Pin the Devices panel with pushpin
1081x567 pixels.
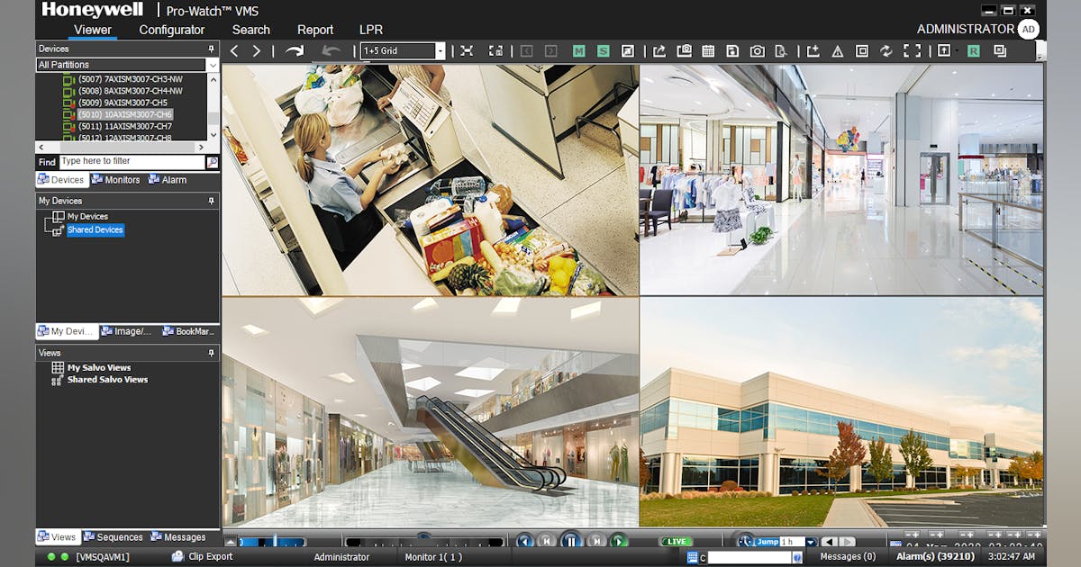click(212, 49)
